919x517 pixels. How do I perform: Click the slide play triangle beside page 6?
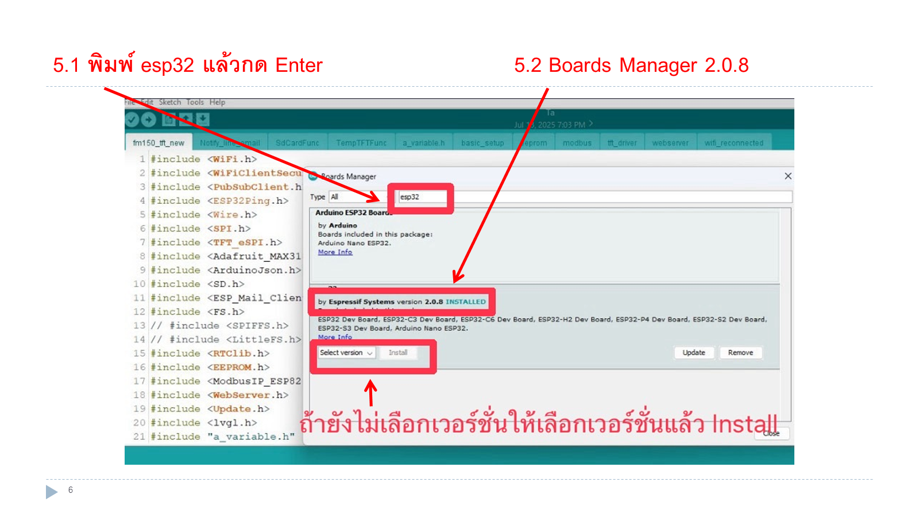52,492
